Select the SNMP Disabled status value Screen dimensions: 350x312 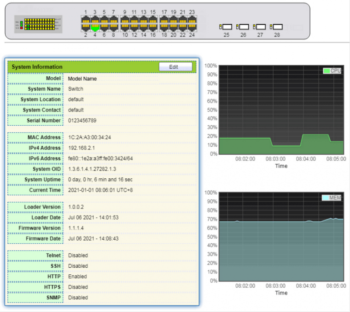point(78,298)
